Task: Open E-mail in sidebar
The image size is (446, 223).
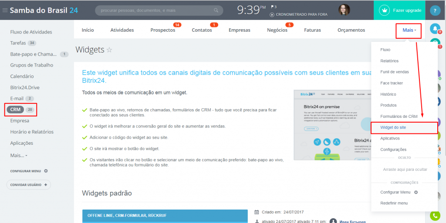Action: (x=17, y=98)
